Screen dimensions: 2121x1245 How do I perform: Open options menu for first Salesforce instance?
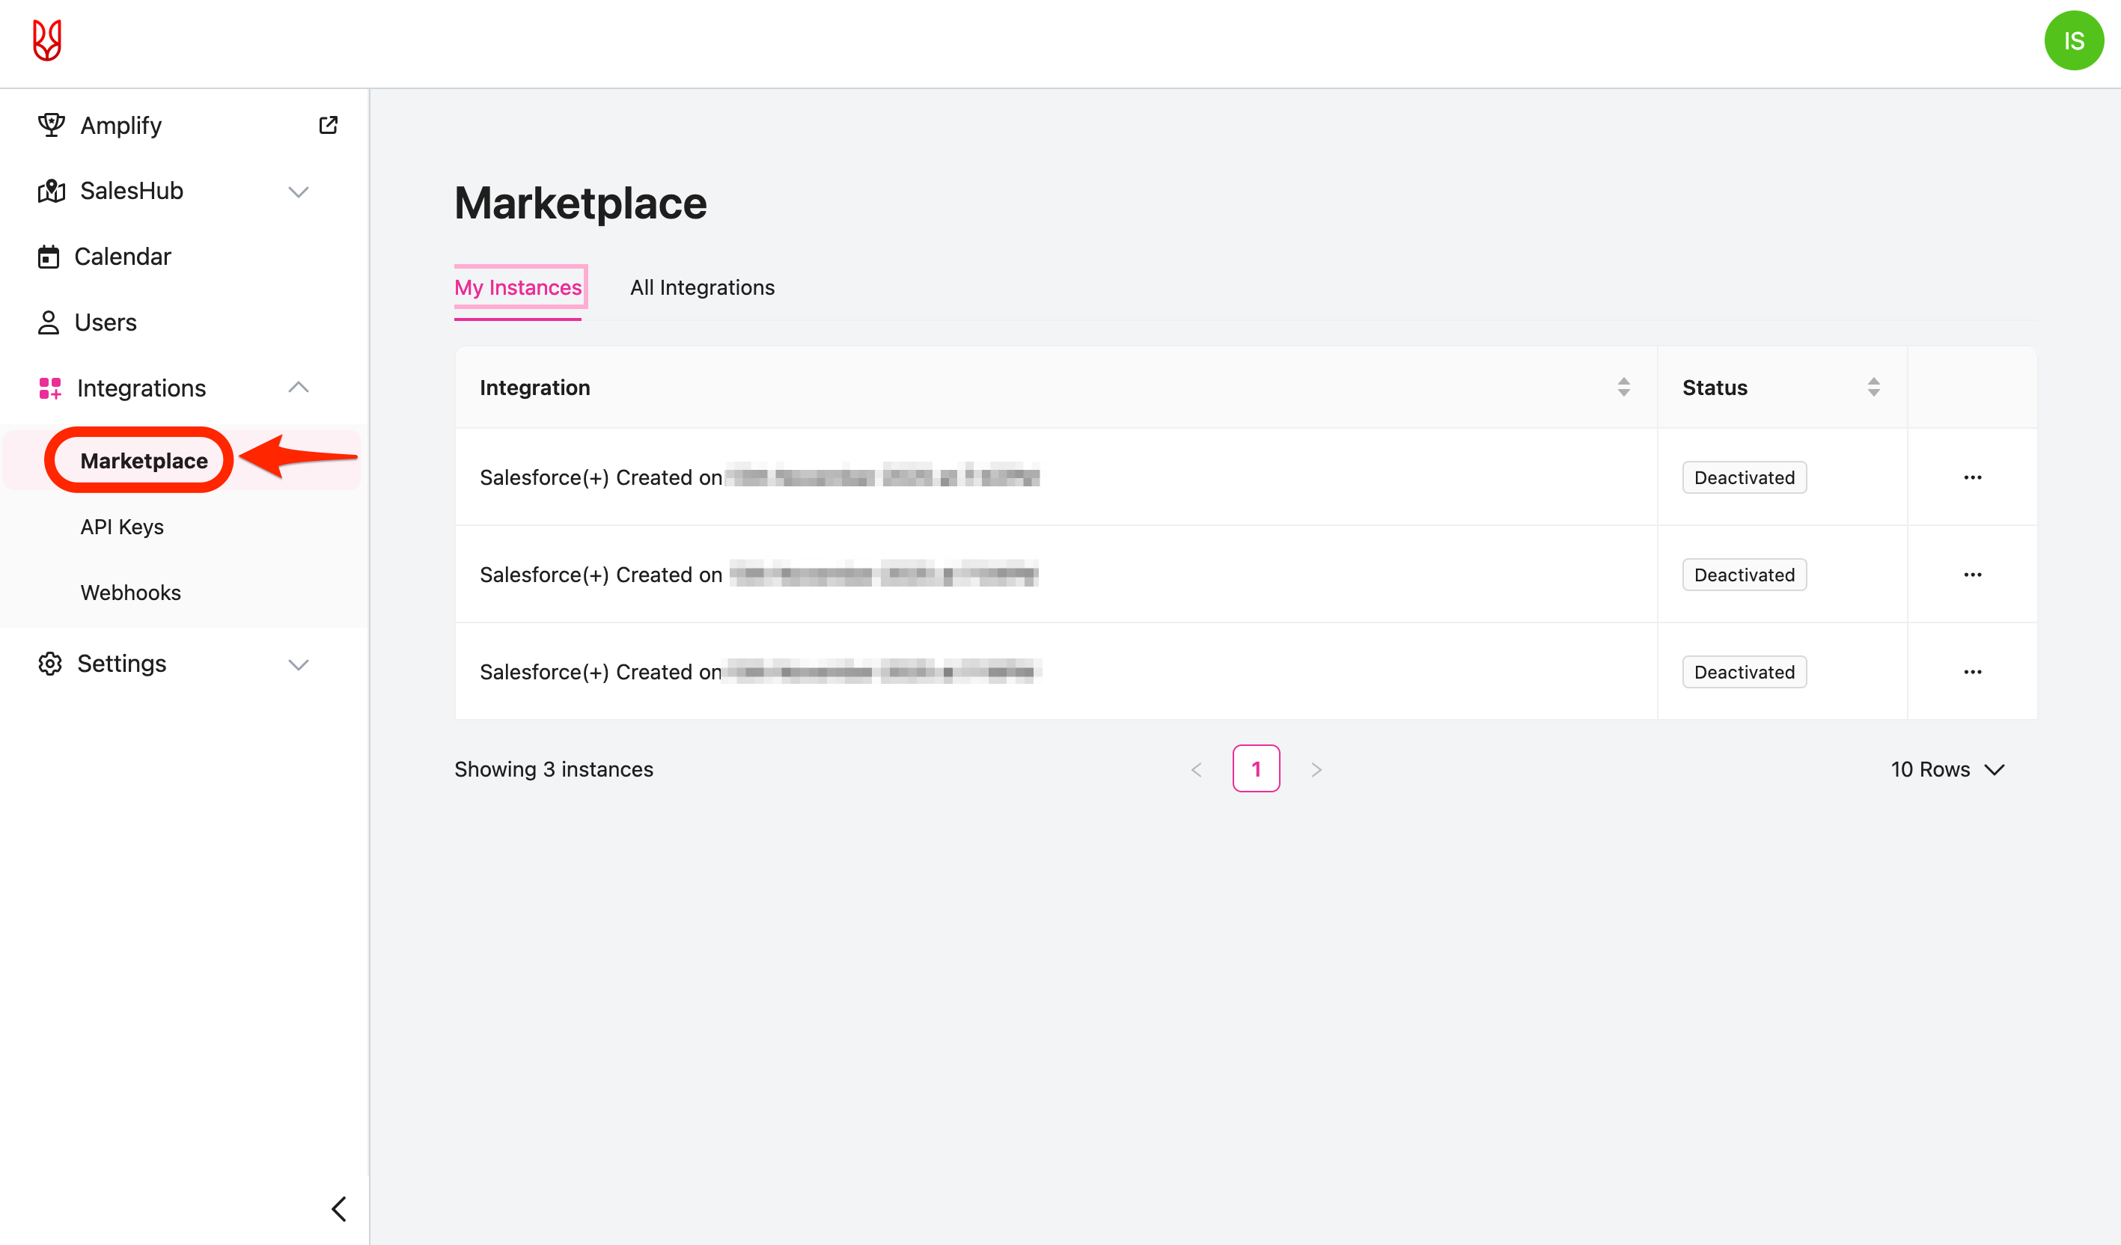(x=1972, y=478)
